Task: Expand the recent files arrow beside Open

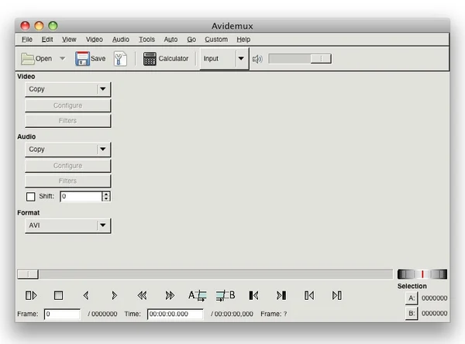Action: click(x=62, y=58)
